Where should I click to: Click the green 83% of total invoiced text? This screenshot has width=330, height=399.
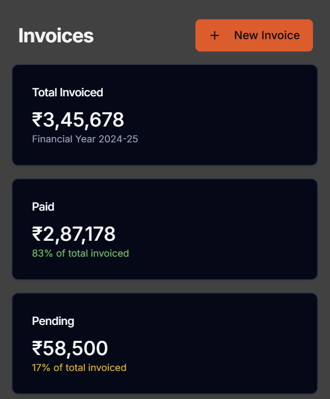click(80, 253)
